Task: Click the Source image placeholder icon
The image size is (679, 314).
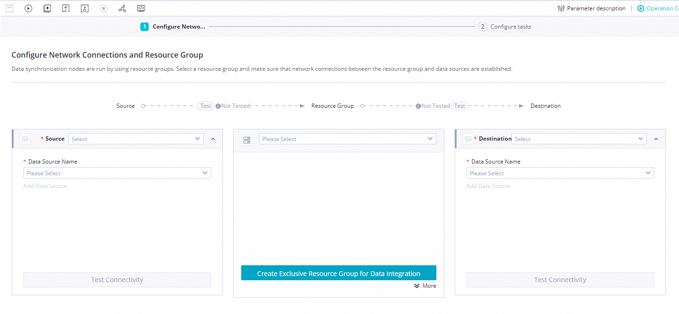Action: pyautogui.click(x=25, y=139)
